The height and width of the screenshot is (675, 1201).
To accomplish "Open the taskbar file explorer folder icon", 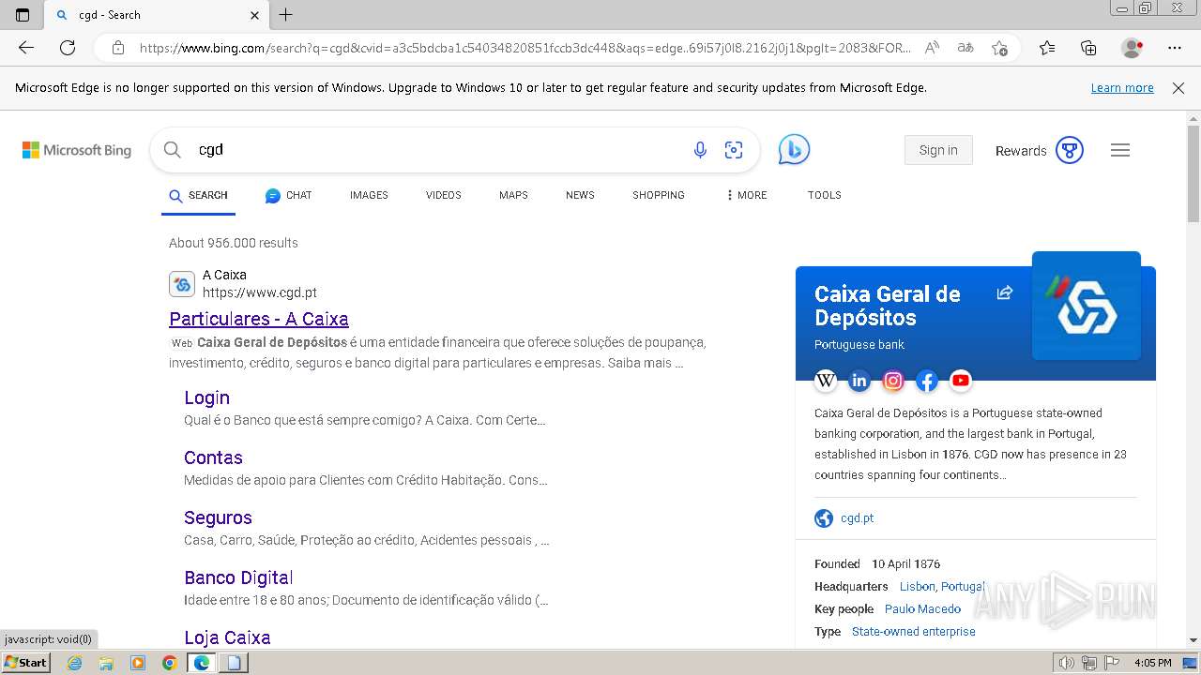I will 106,663.
